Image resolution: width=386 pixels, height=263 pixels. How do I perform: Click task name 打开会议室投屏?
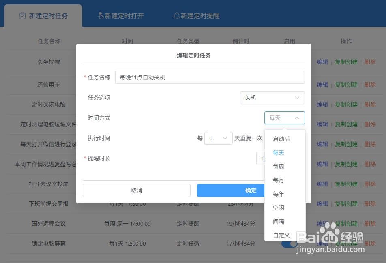coord(49,184)
